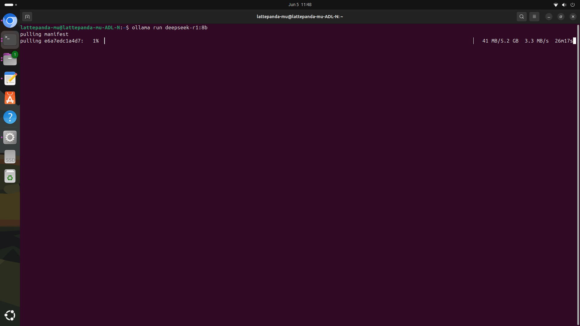Click the 'lattepanda-mu@lattepanda-mu-ADL-N' prompt text
580x326 pixels.
click(x=70, y=27)
